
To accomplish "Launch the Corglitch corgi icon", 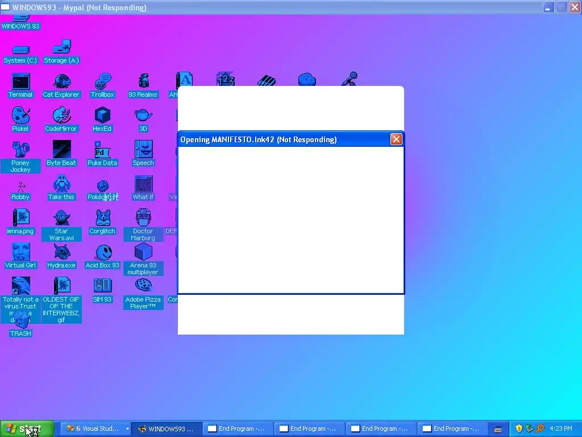I will click(x=102, y=222).
